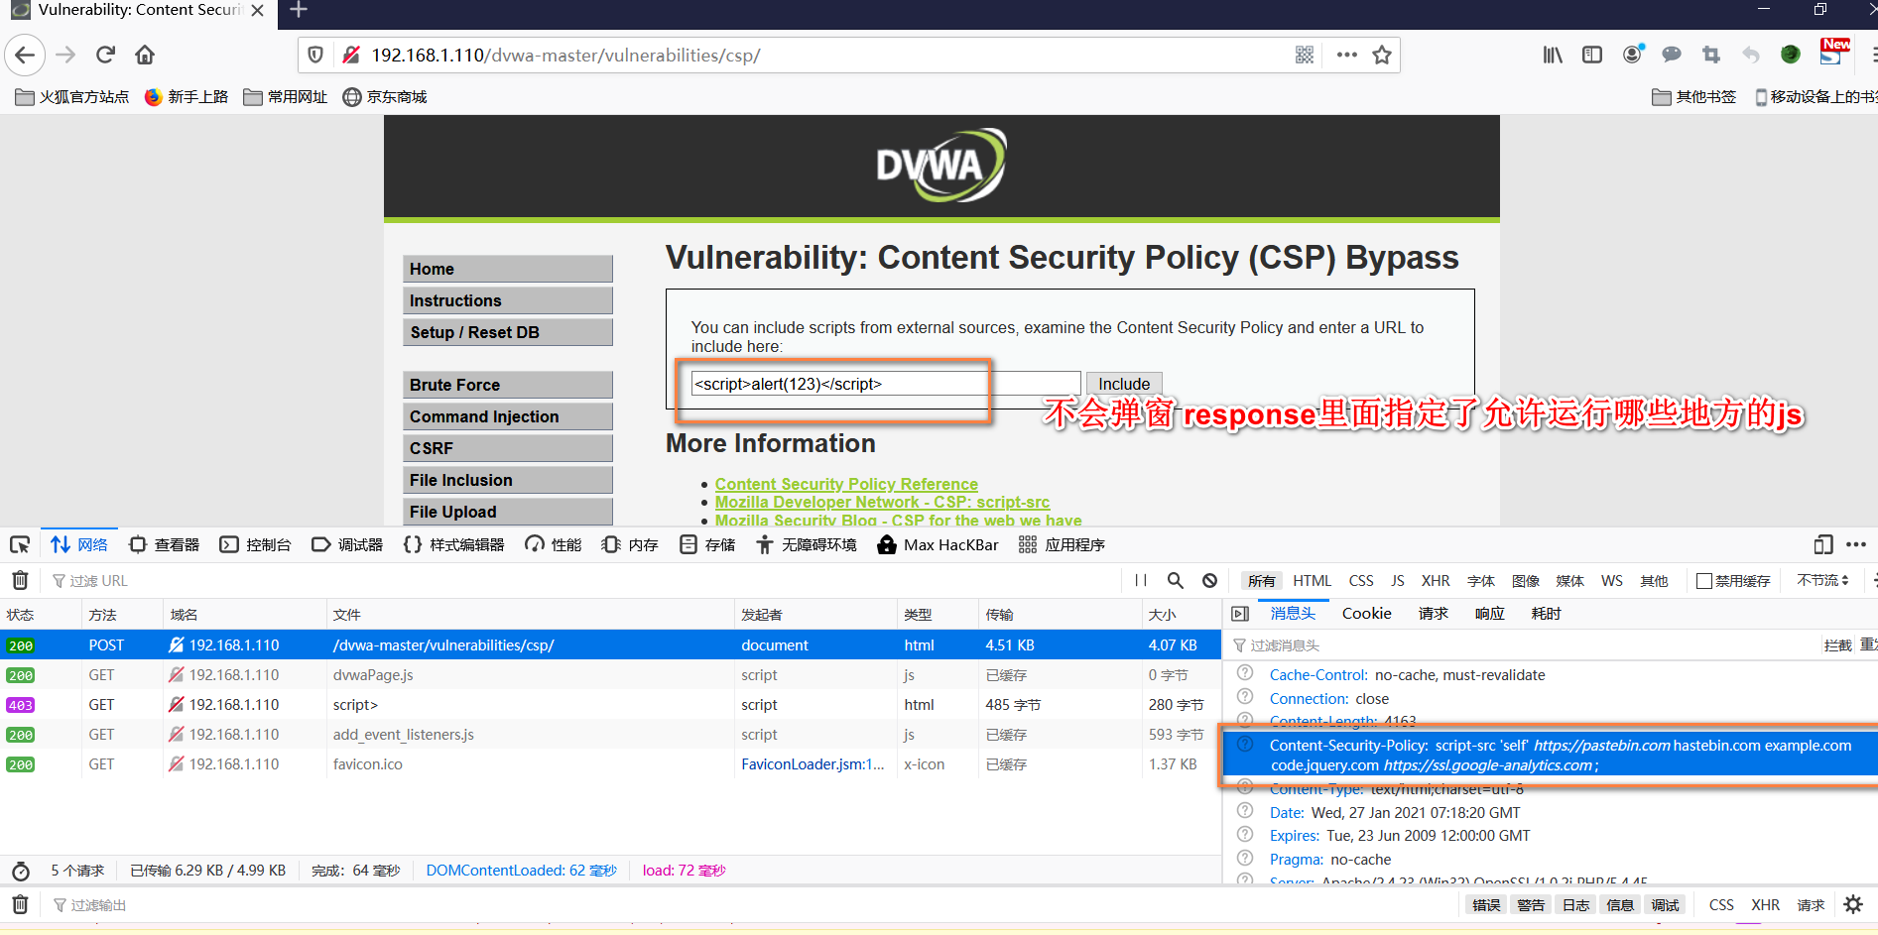Toggle responsive design mode in DevTools
This screenshot has width=1878, height=935.
pyautogui.click(x=1823, y=544)
